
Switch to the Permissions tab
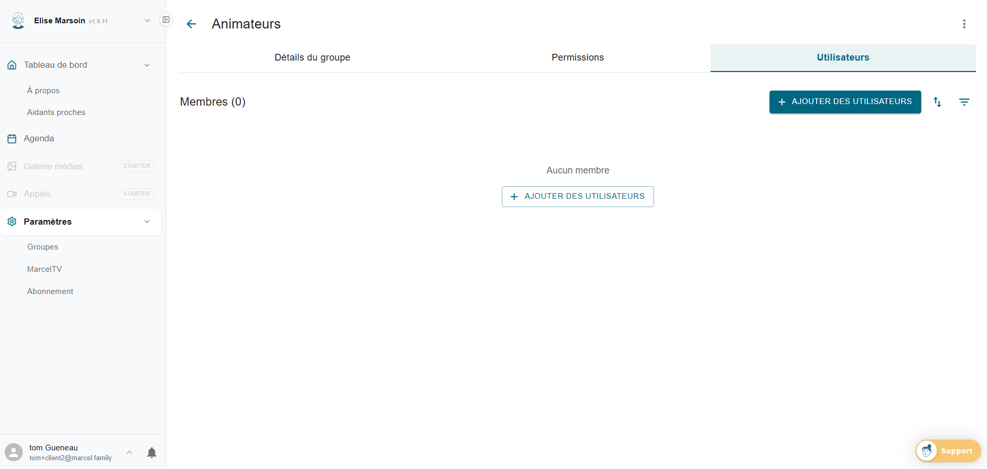[x=577, y=57]
